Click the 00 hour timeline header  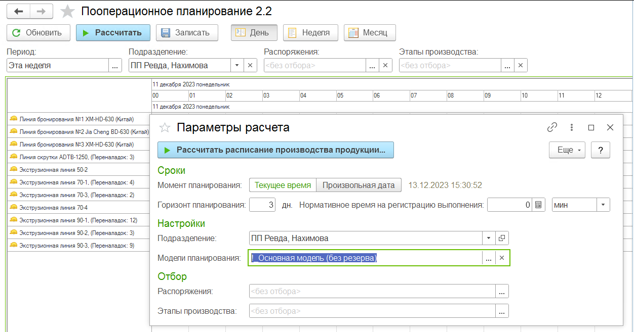(170, 96)
